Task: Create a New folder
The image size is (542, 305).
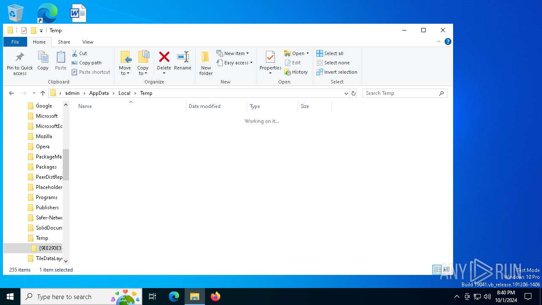Action: [x=206, y=63]
